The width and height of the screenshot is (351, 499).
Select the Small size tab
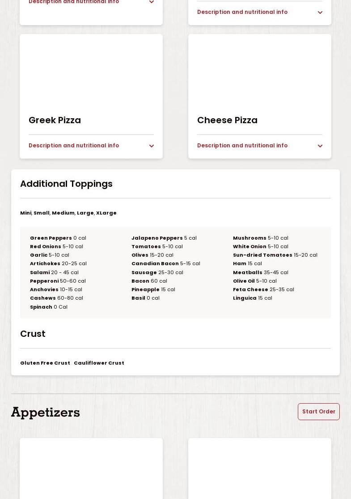(42, 213)
